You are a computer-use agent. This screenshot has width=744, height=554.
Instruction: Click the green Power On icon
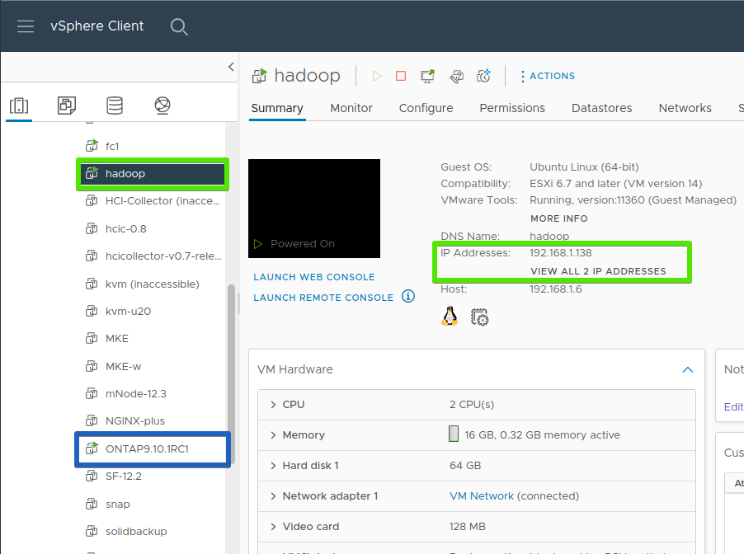377,76
